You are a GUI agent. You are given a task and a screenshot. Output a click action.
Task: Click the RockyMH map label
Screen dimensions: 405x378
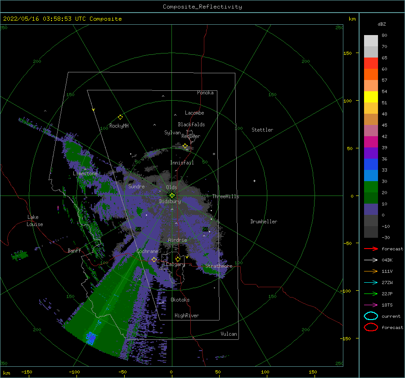(x=119, y=126)
